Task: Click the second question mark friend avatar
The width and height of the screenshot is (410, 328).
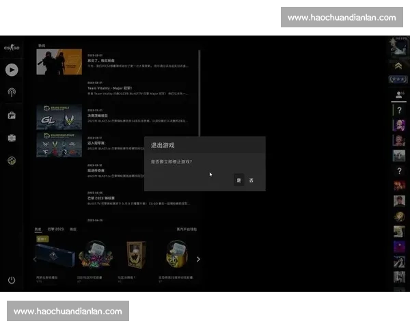Action: coord(399,171)
